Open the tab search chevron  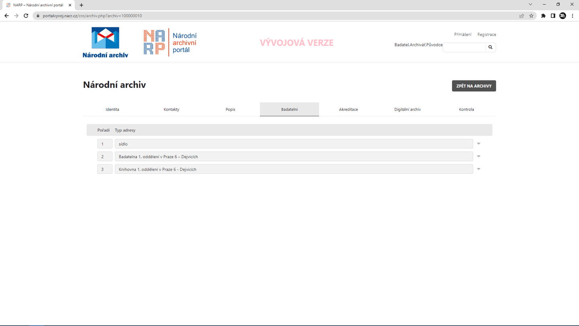coord(530,4)
